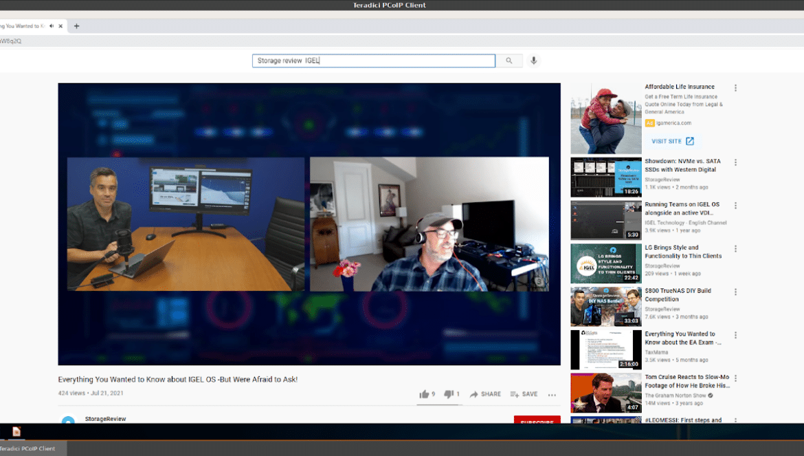Open options for NVMe vs. SATA video
The height and width of the screenshot is (456, 804).
point(735,162)
